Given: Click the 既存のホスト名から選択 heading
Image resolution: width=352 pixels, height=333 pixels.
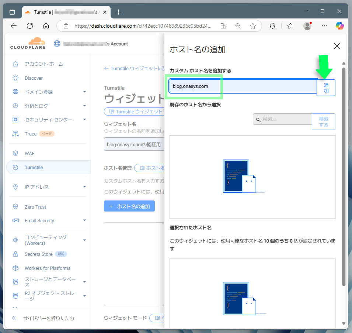Looking at the screenshot, I should (x=195, y=104).
